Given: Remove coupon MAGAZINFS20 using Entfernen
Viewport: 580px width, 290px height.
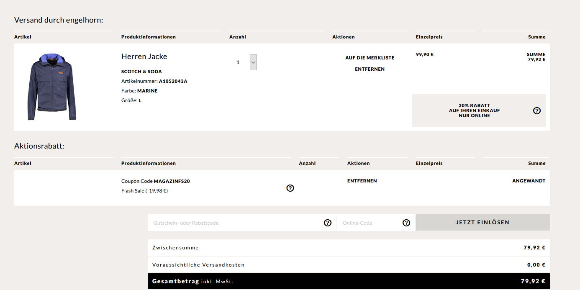Looking at the screenshot, I should (x=362, y=181).
